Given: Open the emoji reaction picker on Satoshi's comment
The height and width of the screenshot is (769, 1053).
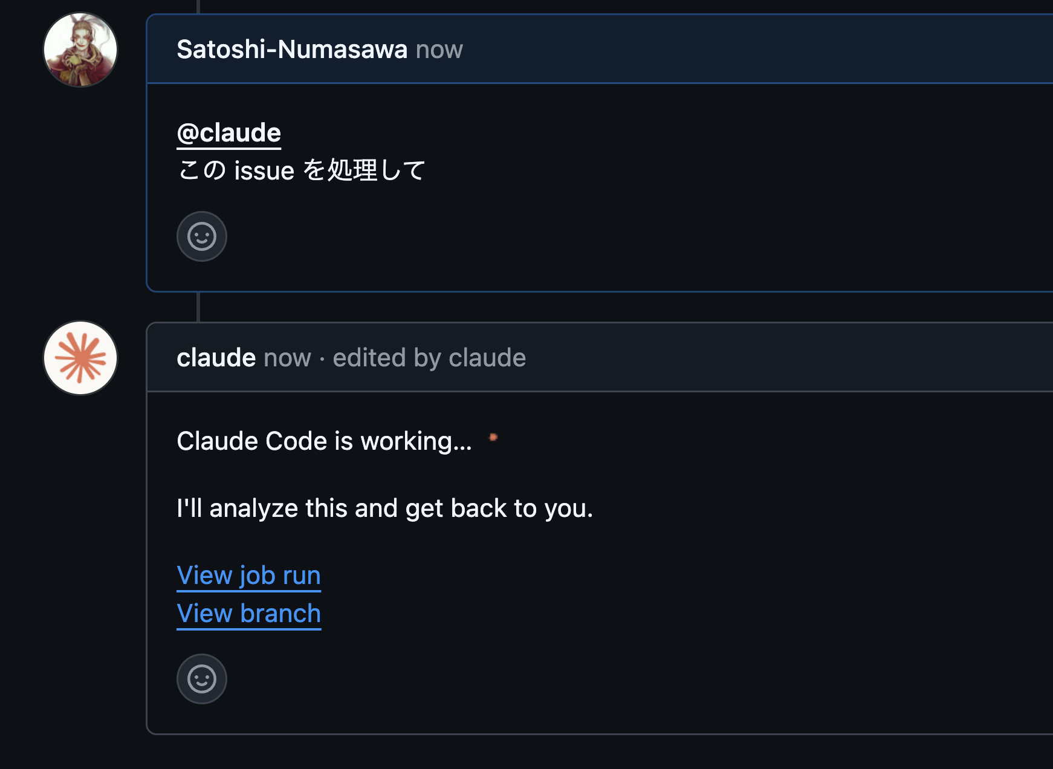Looking at the screenshot, I should 201,236.
